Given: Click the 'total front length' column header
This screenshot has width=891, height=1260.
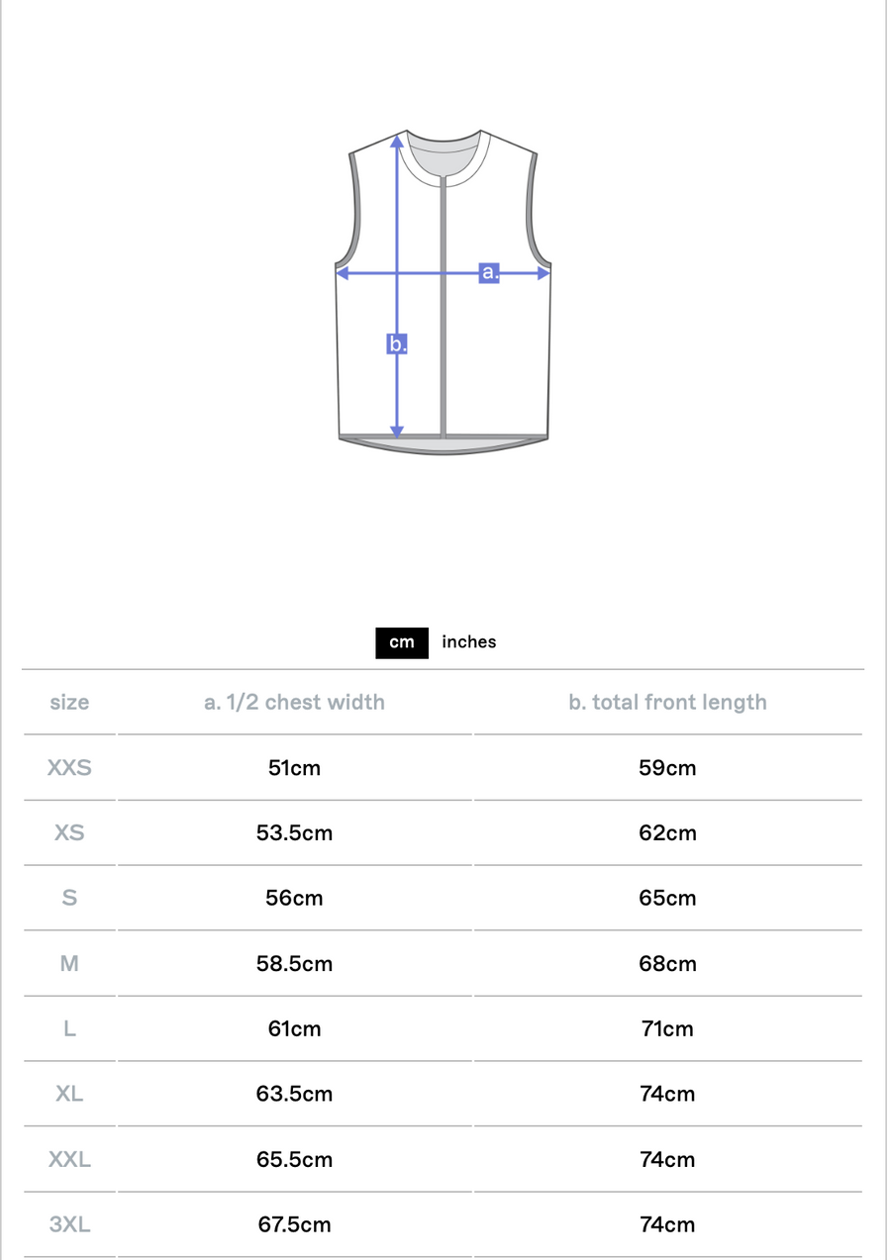Looking at the screenshot, I should pos(667,703).
